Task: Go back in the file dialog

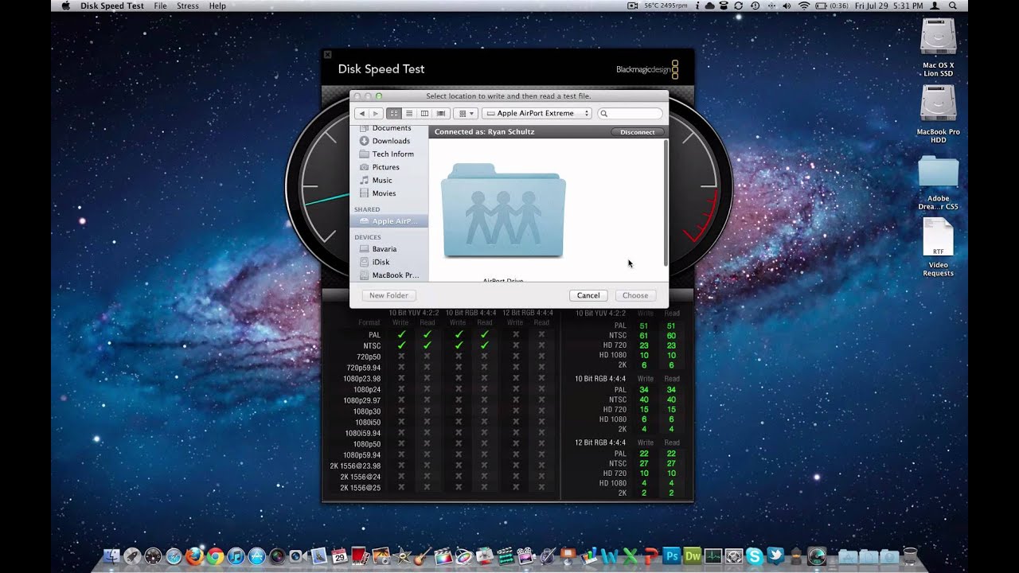Action: tap(361, 113)
